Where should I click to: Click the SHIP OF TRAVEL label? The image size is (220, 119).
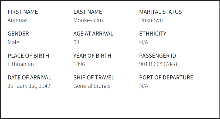click(94, 78)
